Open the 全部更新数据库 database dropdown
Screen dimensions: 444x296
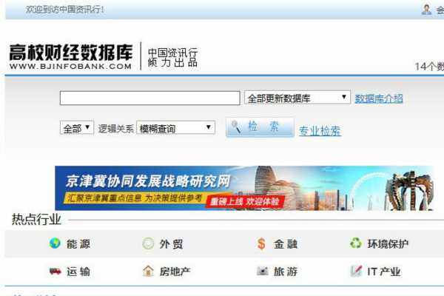[x=297, y=98]
